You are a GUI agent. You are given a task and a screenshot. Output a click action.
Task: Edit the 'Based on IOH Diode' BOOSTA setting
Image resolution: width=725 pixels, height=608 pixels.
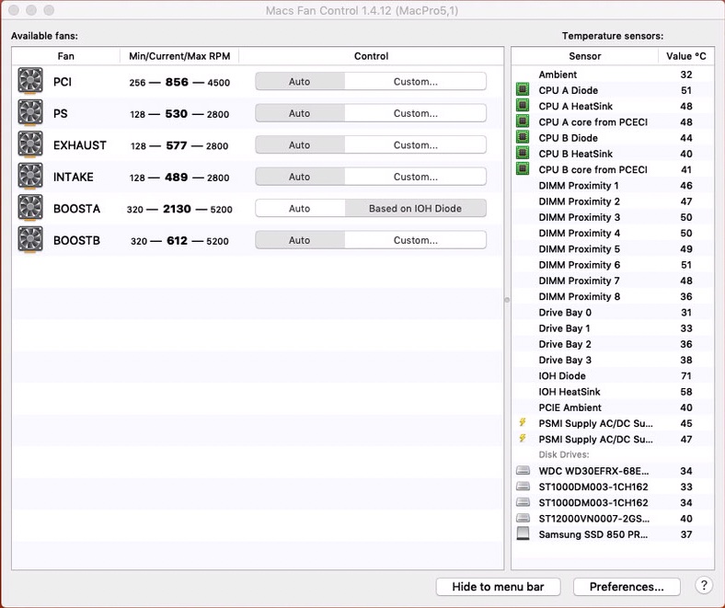click(415, 209)
